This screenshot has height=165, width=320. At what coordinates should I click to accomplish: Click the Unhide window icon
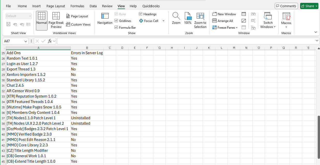[244, 27]
